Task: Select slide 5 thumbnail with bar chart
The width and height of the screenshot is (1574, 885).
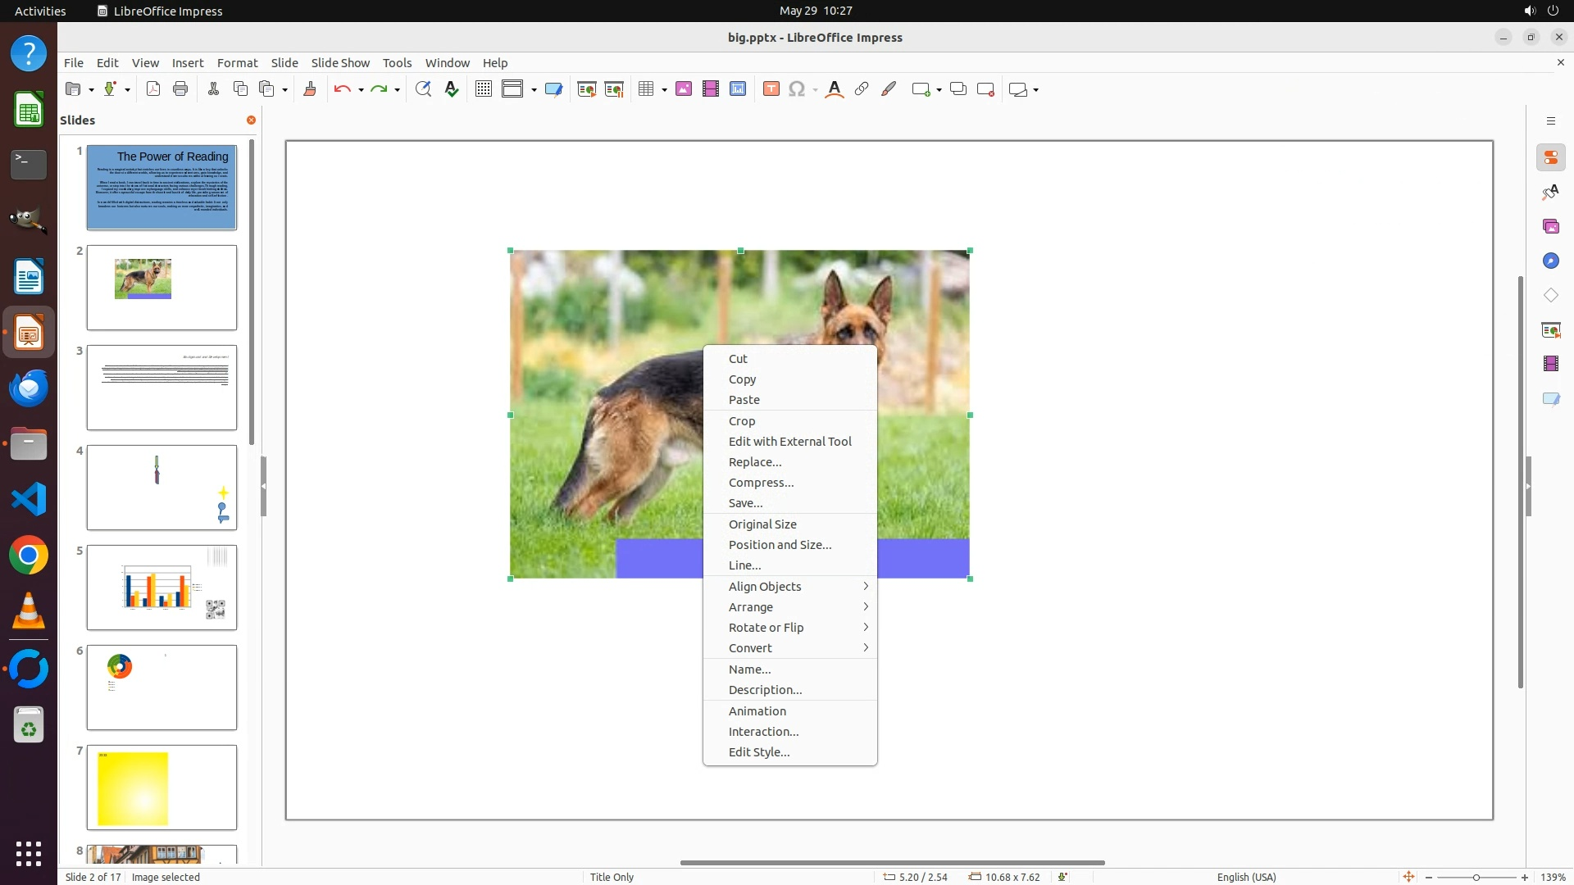Action: (x=161, y=587)
